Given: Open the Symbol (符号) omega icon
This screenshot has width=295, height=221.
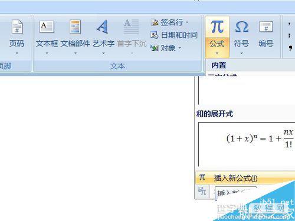Looking at the screenshot, I should coord(242,27).
